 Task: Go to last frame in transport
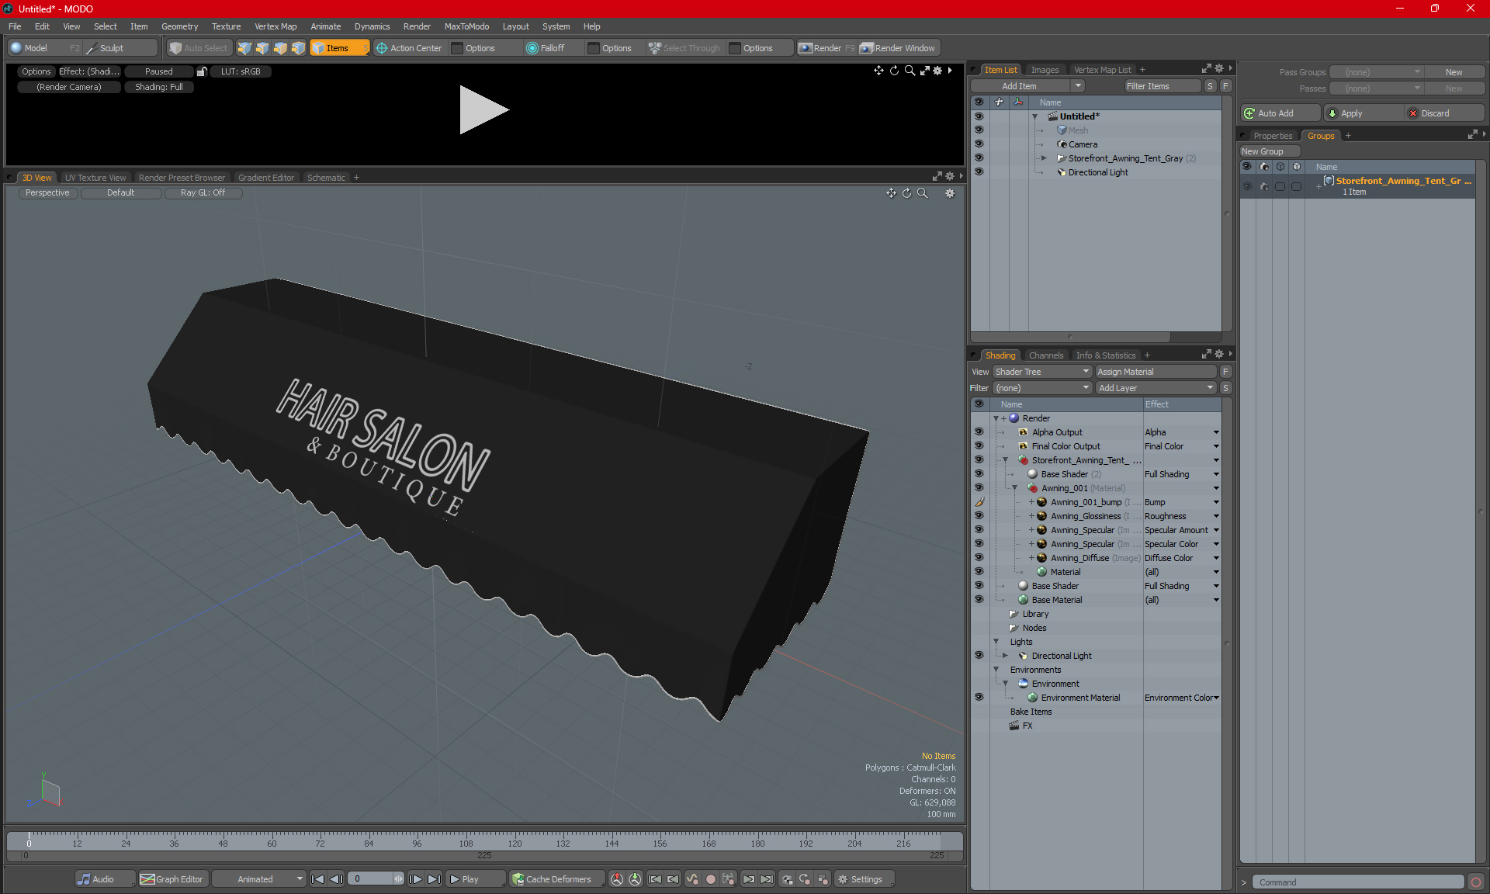(435, 879)
